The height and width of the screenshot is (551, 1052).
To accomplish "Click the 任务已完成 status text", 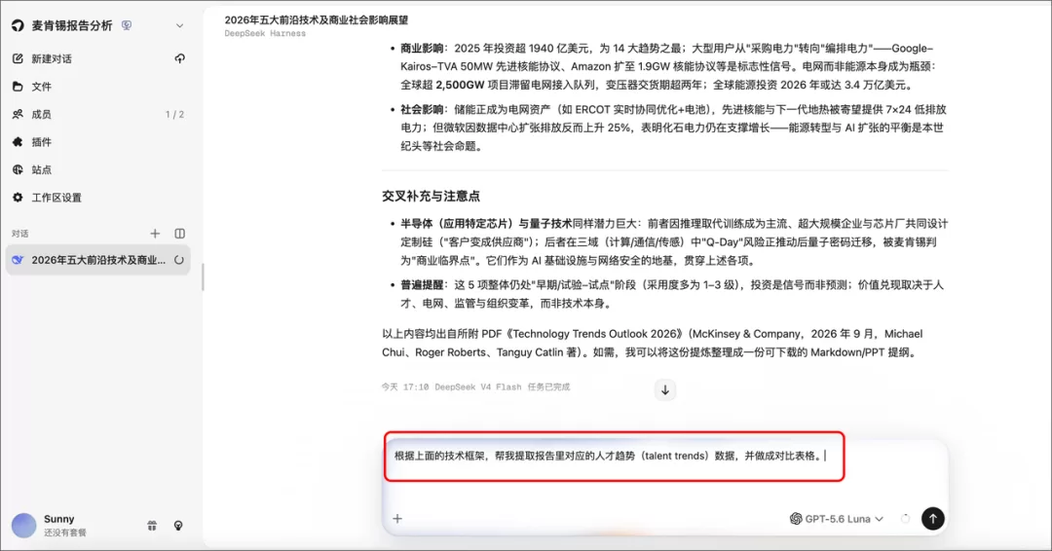I will [548, 387].
